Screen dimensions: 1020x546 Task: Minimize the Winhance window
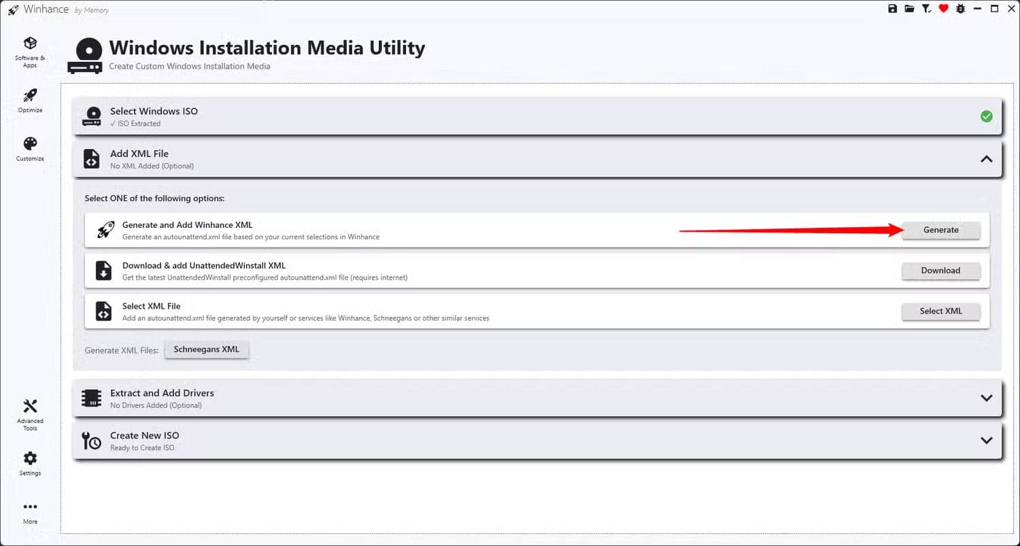pos(977,9)
